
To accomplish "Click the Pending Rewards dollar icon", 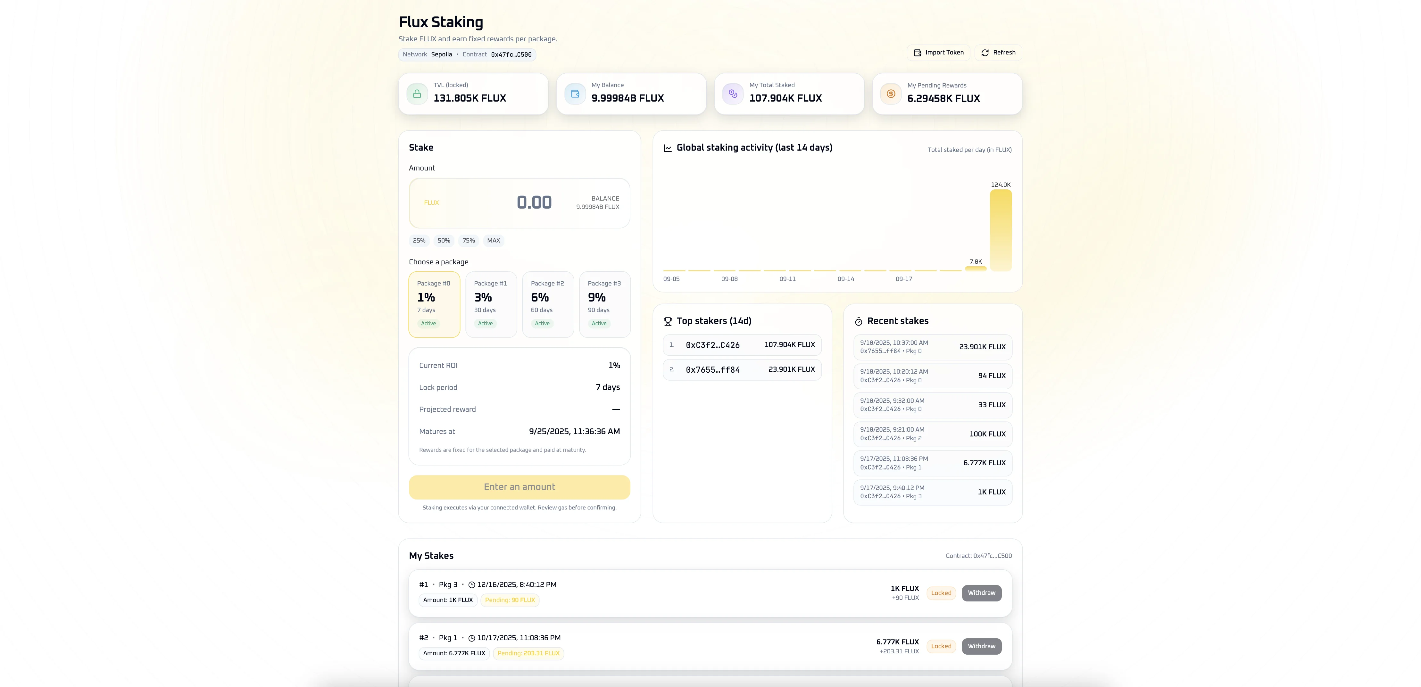I will click(x=890, y=94).
